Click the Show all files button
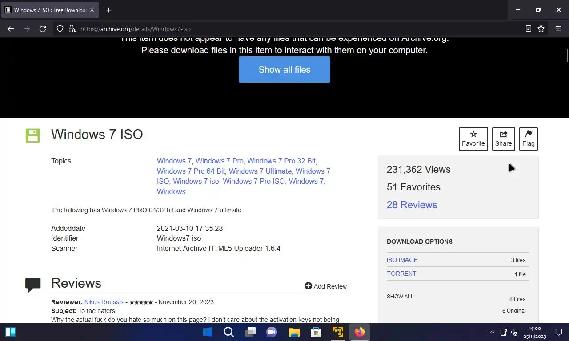Image resolution: width=569 pixels, height=341 pixels. [x=284, y=70]
